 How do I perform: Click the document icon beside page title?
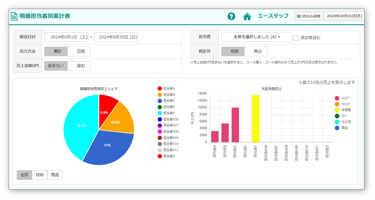pos(14,16)
